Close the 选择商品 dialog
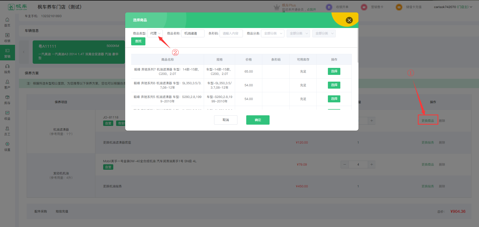This screenshot has height=227, width=479. pyautogui.click(x=349, y=20)
